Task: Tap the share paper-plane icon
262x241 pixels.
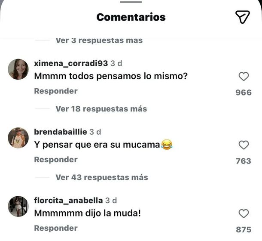Action: click(242, 17)
